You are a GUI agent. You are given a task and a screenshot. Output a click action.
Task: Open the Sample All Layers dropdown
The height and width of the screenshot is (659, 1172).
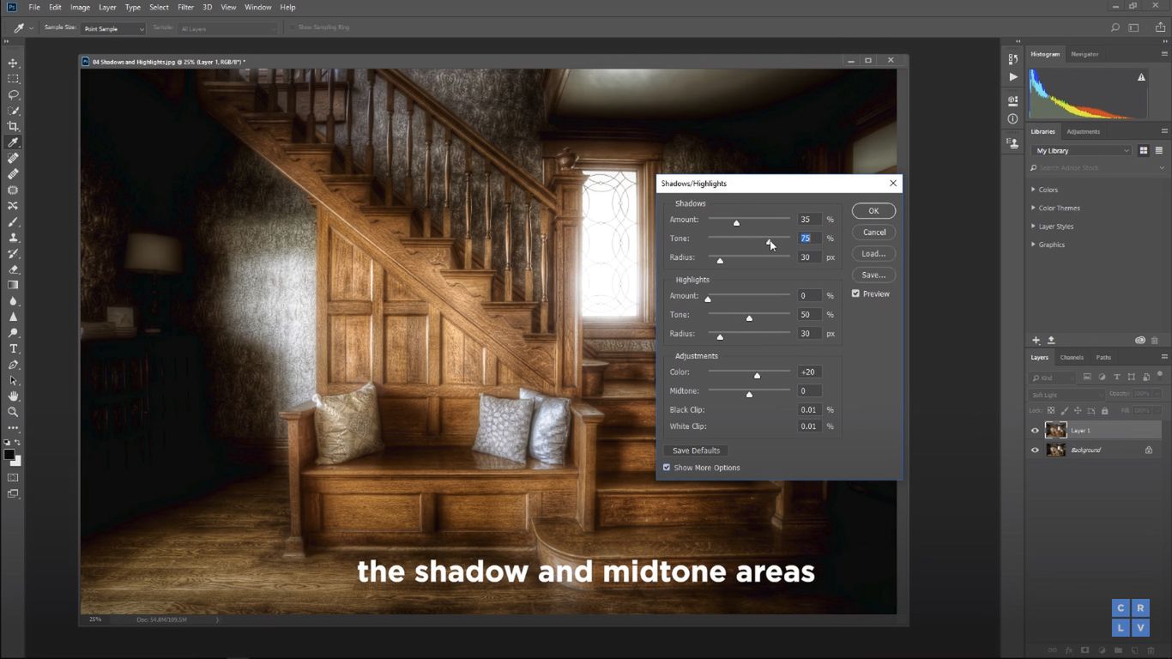coord(227,28)
